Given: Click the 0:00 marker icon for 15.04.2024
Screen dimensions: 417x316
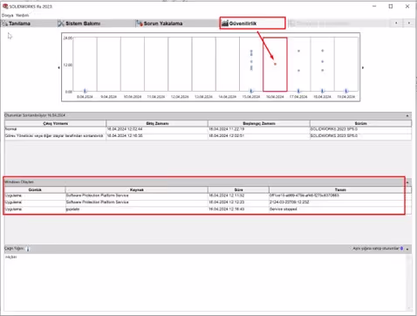Looking at the screenshot, I should pyautogui.click(x=251, y=91).
